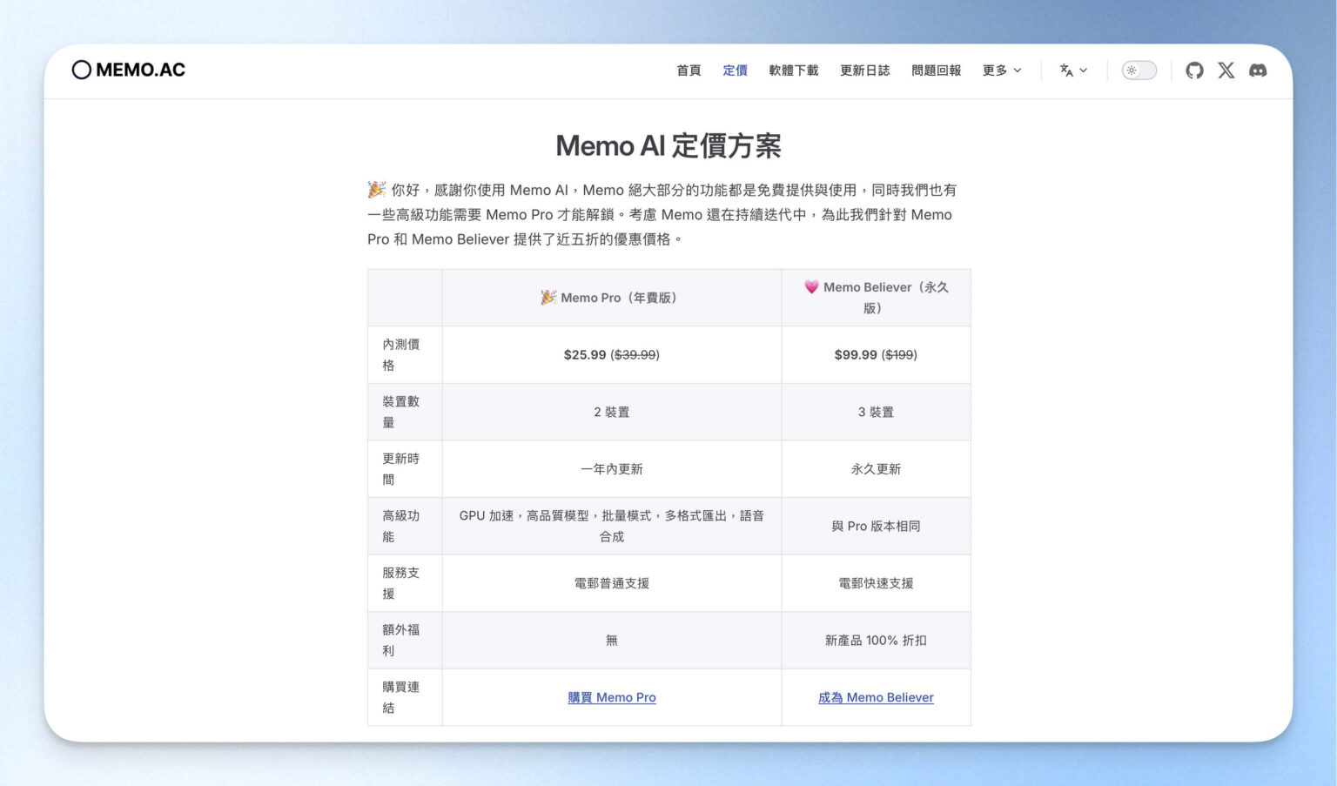
Task: Open the 更多 dropdown menu
Action: tap(1002, 71)
